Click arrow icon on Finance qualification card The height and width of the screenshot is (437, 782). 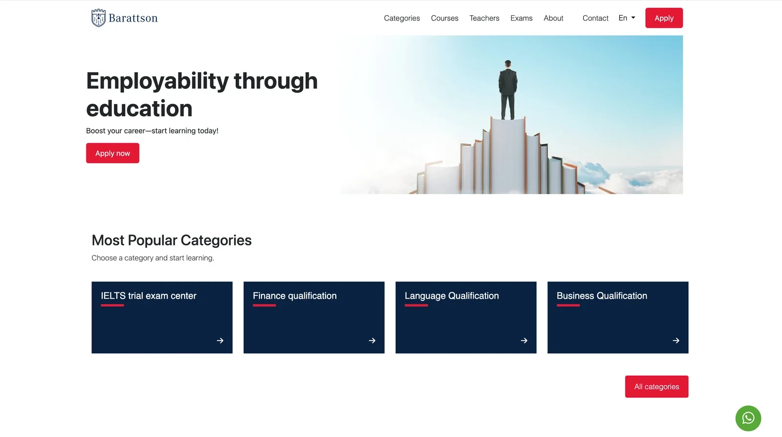coord(372,341)
